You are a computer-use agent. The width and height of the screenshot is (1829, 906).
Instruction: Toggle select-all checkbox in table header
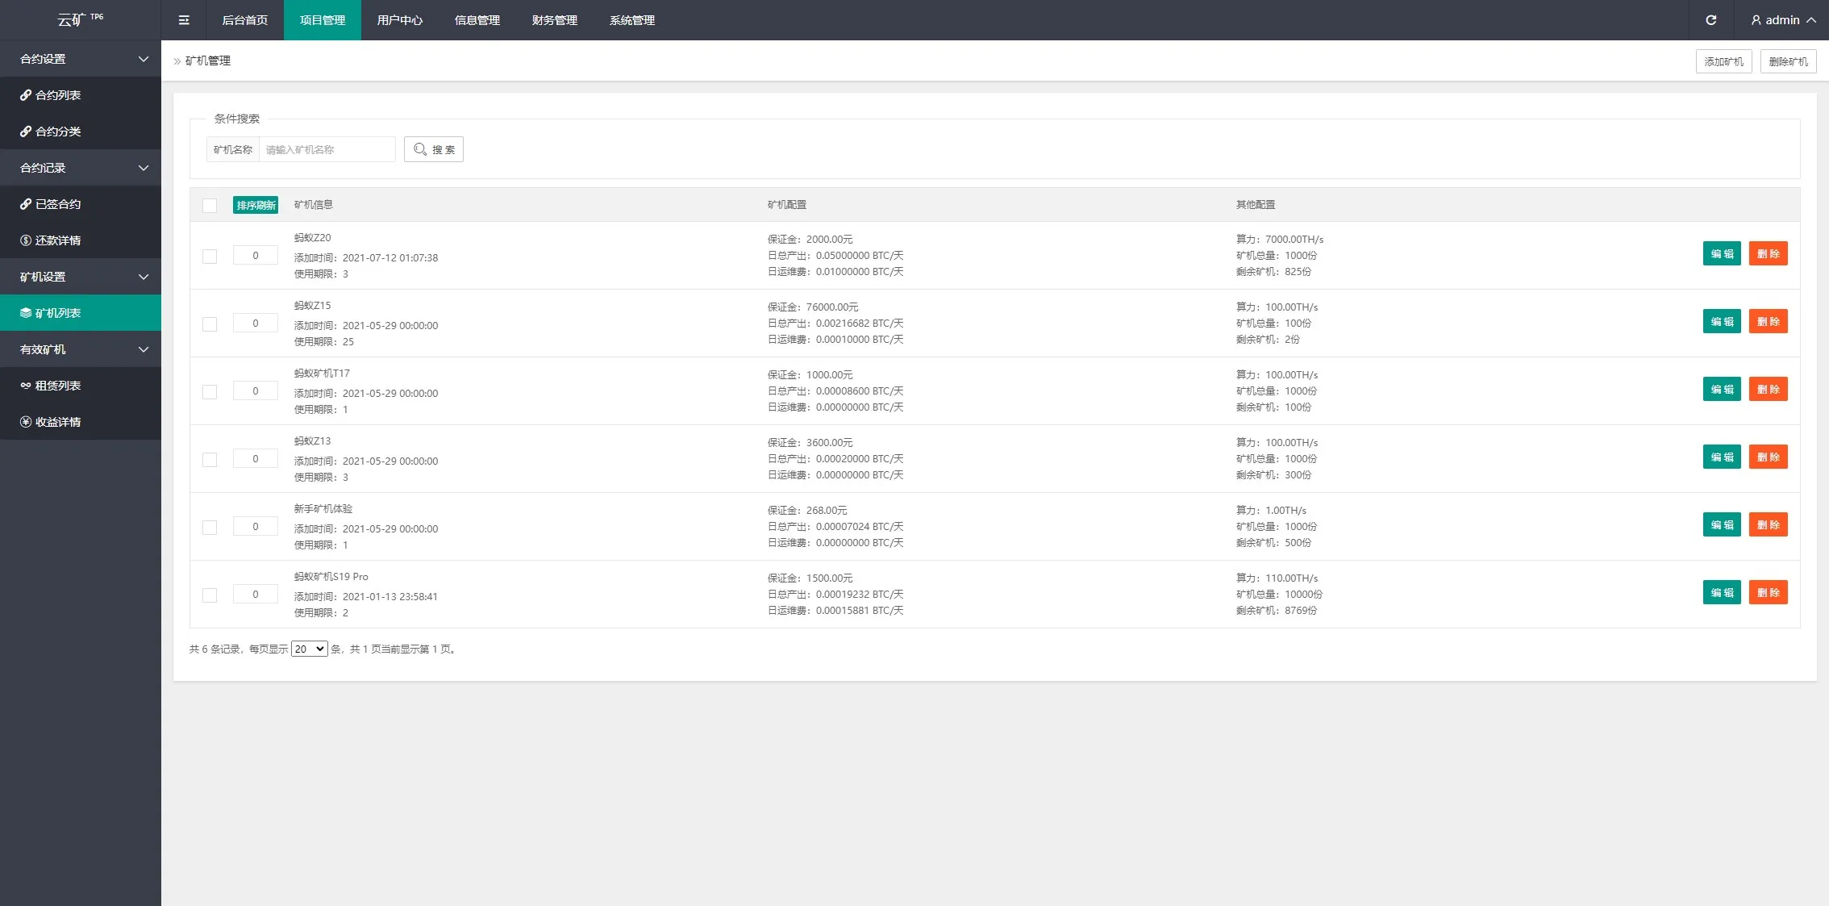210,205
